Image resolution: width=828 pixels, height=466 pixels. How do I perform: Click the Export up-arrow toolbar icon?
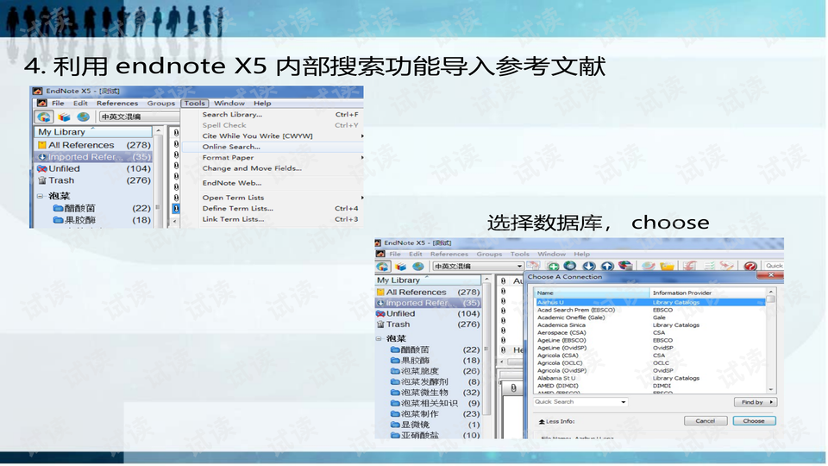(607, 267)
